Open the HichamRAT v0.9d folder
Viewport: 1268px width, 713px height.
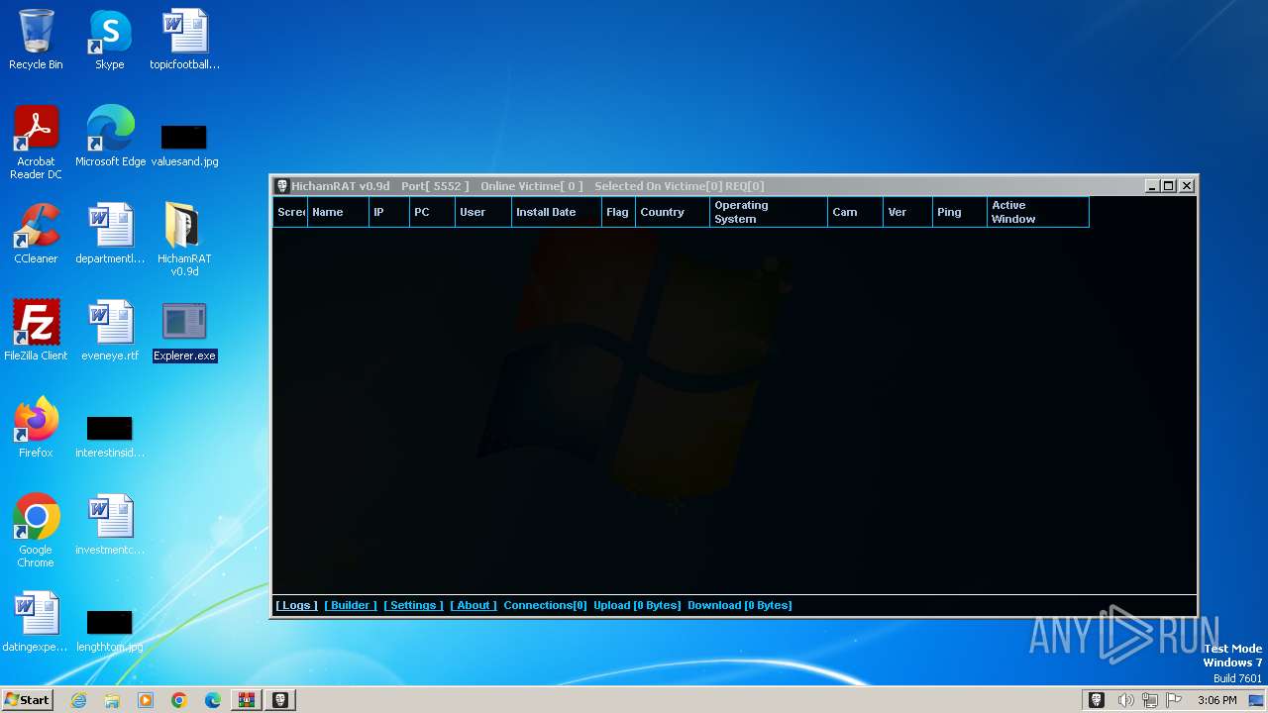point(184,239)
